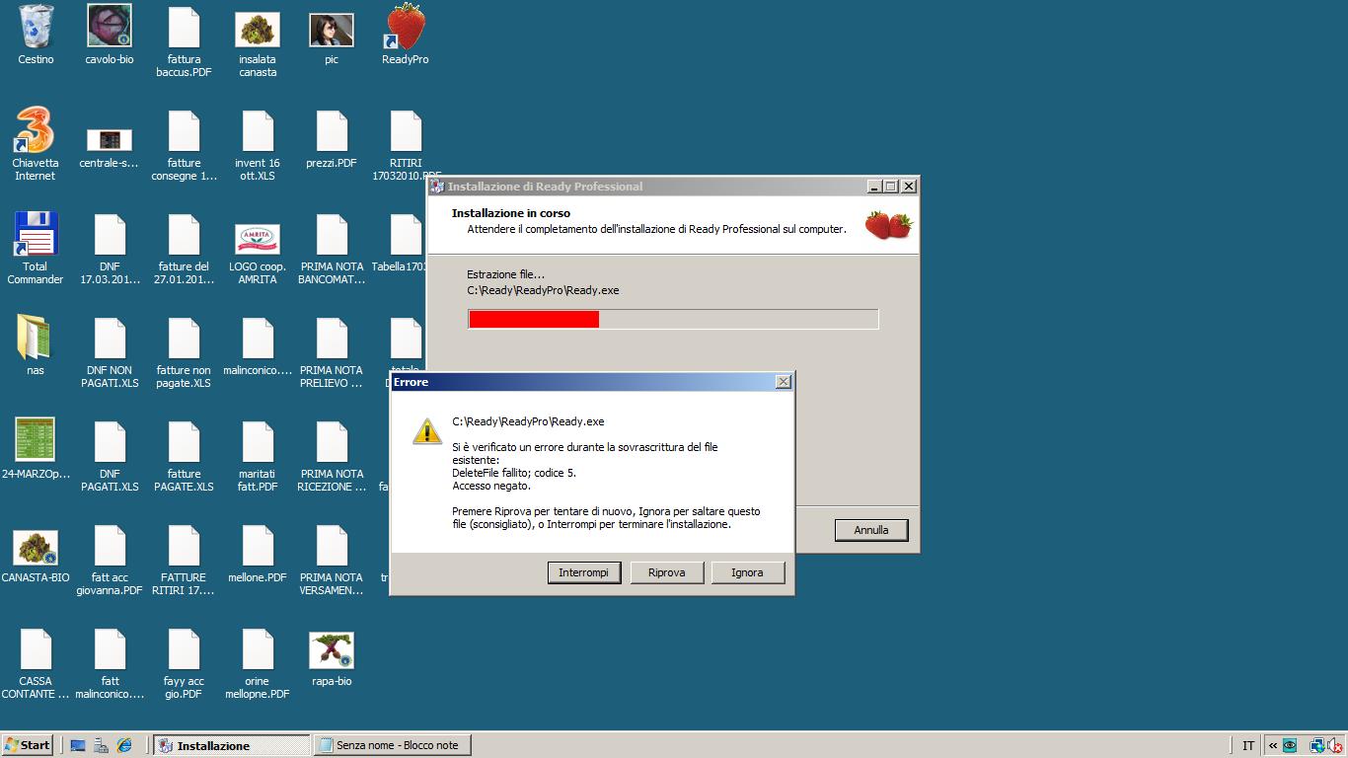Image resolution: width=1348 pixels, height=758 pixels.
Task: Select fatture del 27.01.201... icon
Action: click(184, 234)
